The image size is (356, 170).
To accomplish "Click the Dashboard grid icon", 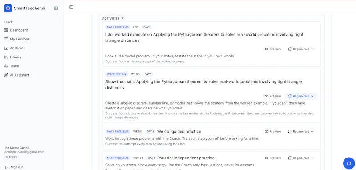I will point(6,30).
